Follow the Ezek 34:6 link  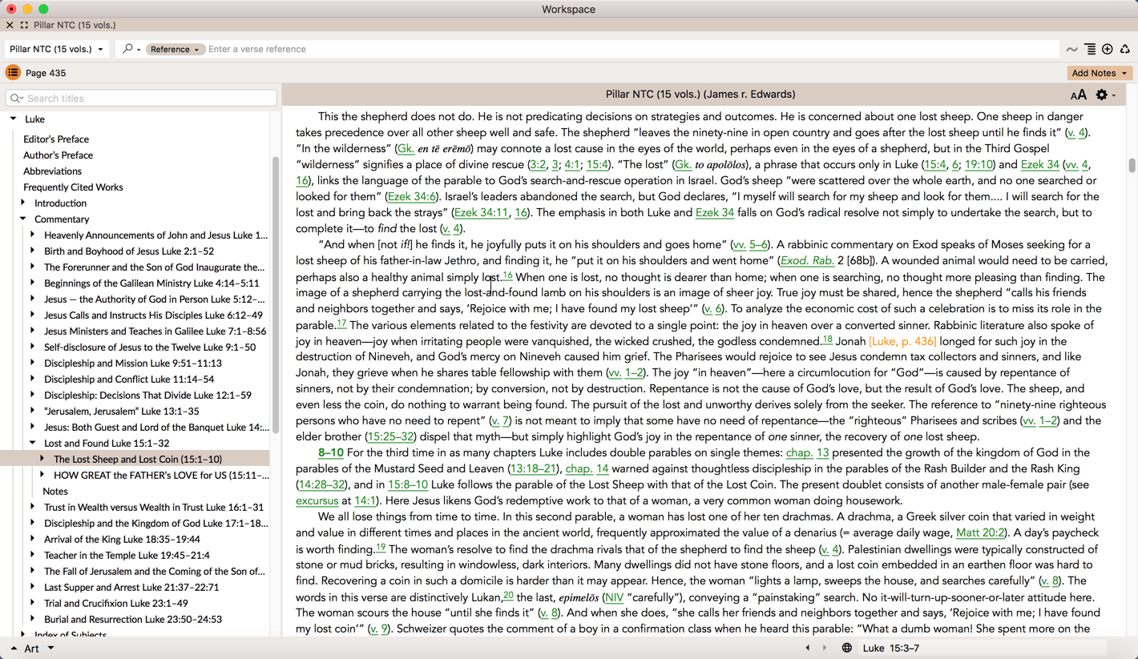(412, 197)
